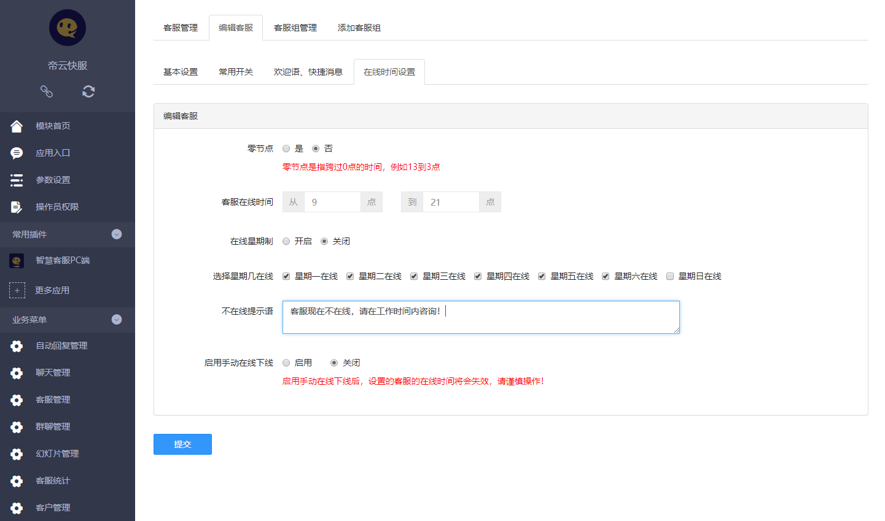Open the 客服管理 top tab
This screenshot has width=885, height=521.
181,28
